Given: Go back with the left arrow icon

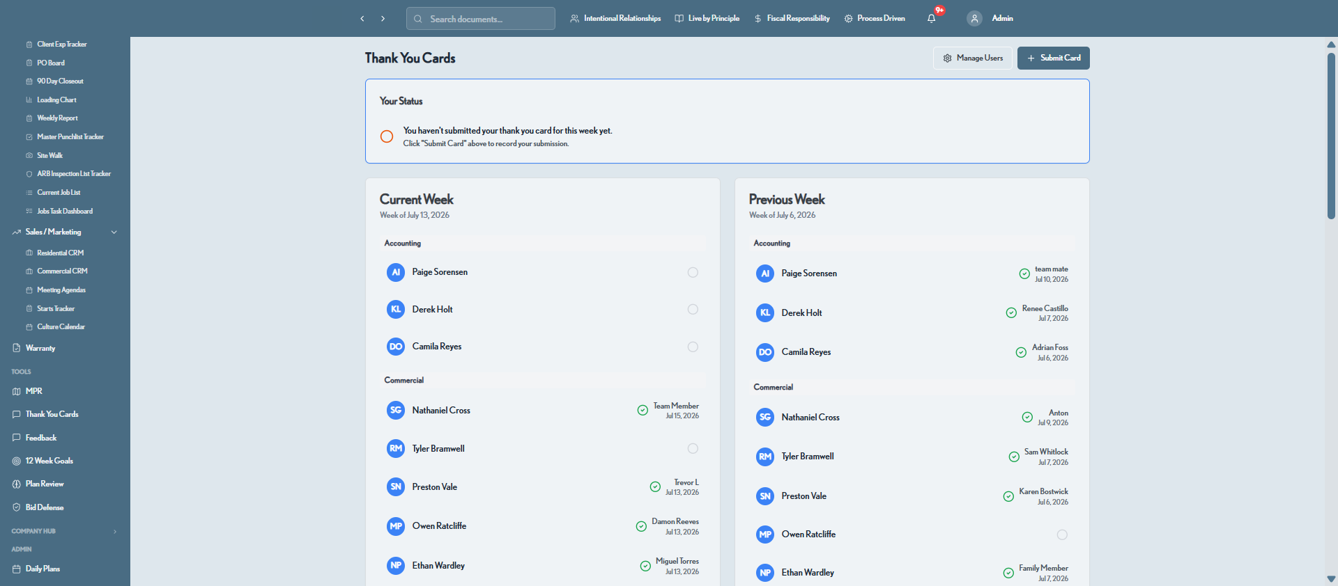Looking at the screenshot, I should pyautogui.click(x=362, y=19).
